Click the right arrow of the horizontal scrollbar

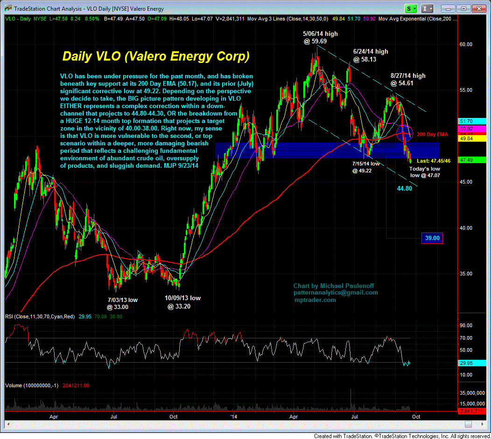pos(483,424)
